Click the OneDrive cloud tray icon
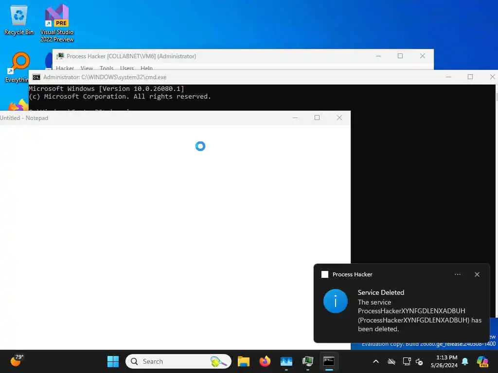This screenshot has width=498, height=373. coord(391,361)
